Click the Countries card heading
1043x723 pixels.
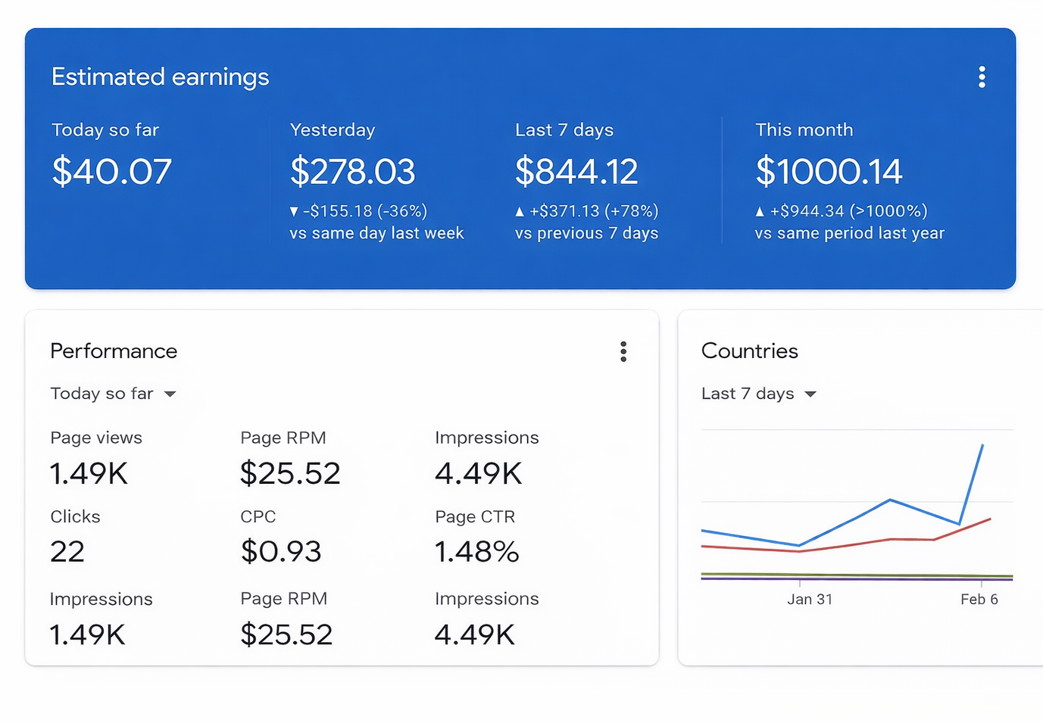[749, 351]
